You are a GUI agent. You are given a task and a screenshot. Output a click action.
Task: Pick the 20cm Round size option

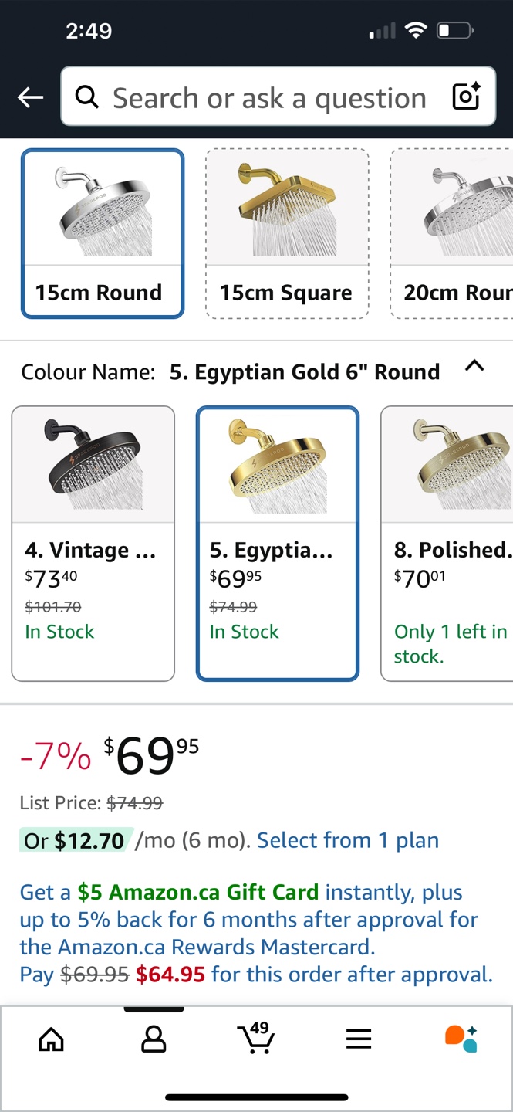coord(454,233)
